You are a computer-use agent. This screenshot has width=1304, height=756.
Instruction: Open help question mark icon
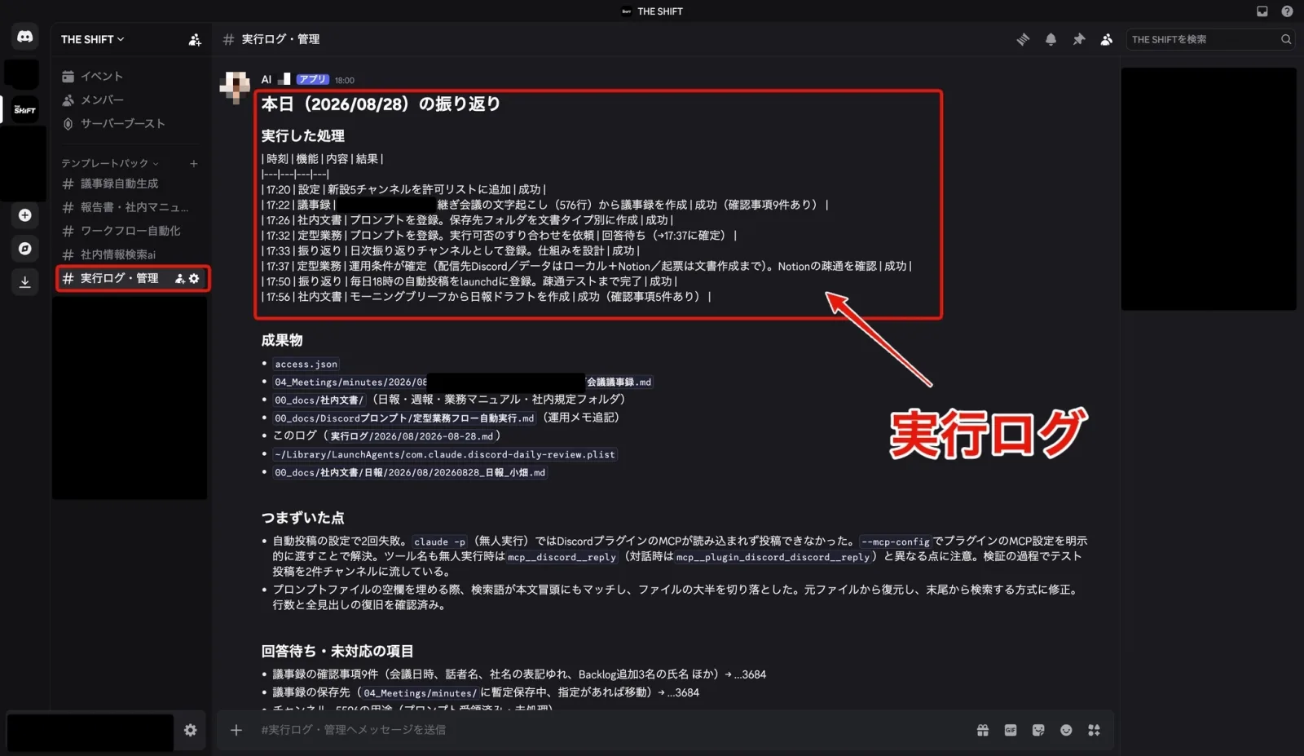point(1287,11)
